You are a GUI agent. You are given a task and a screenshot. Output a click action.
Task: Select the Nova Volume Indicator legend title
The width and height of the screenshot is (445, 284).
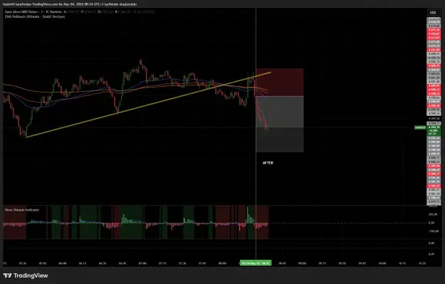coord(22,210)
